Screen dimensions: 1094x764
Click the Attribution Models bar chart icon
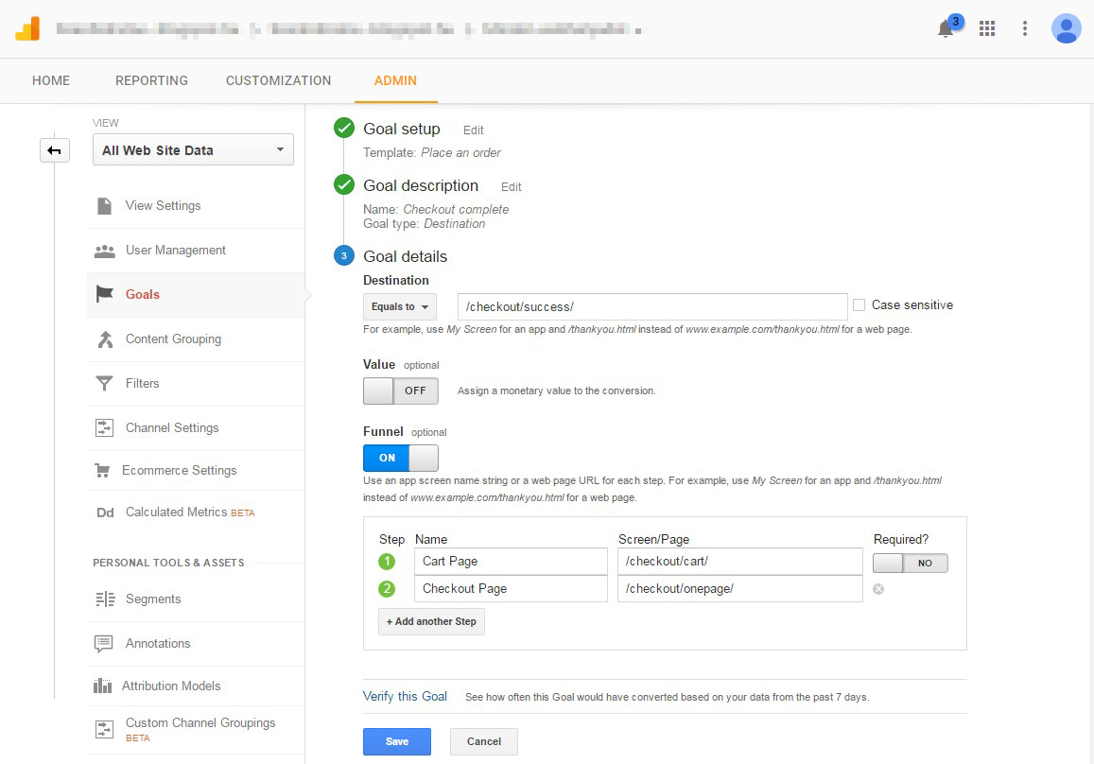(102, 686)
